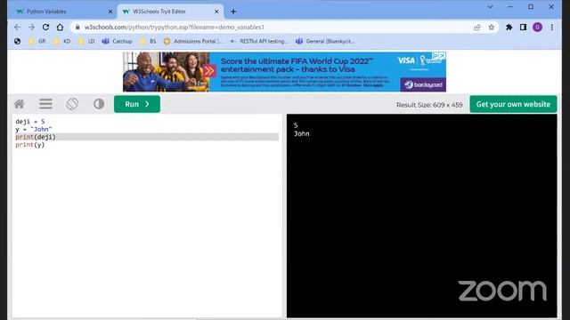Close the Python Variables tab
Viewport: 570px width, 320px height.
110,12
